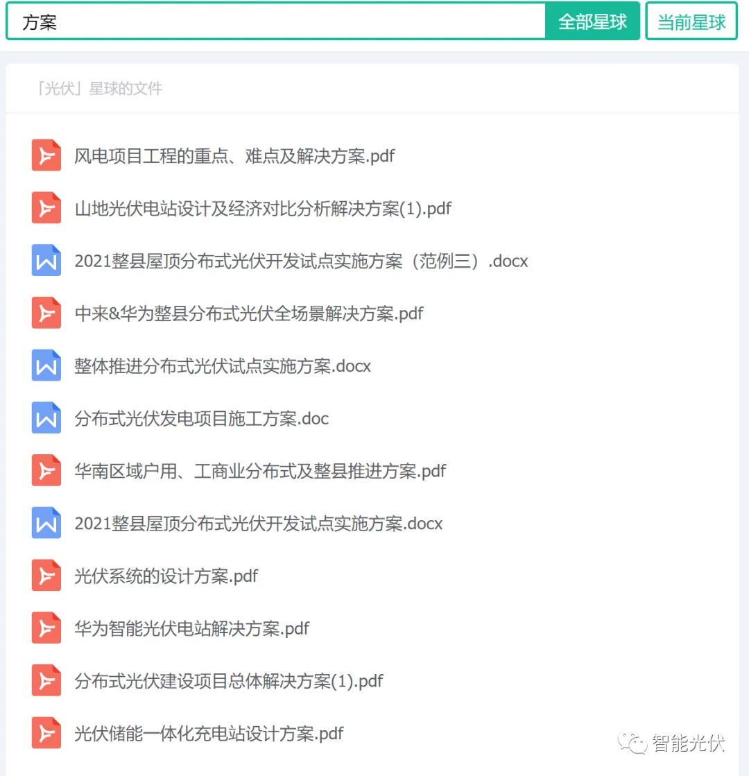
Task: Click PDF icon for 风电项目工程的重点、难点及解决方案
Action: tap(46, 155)
